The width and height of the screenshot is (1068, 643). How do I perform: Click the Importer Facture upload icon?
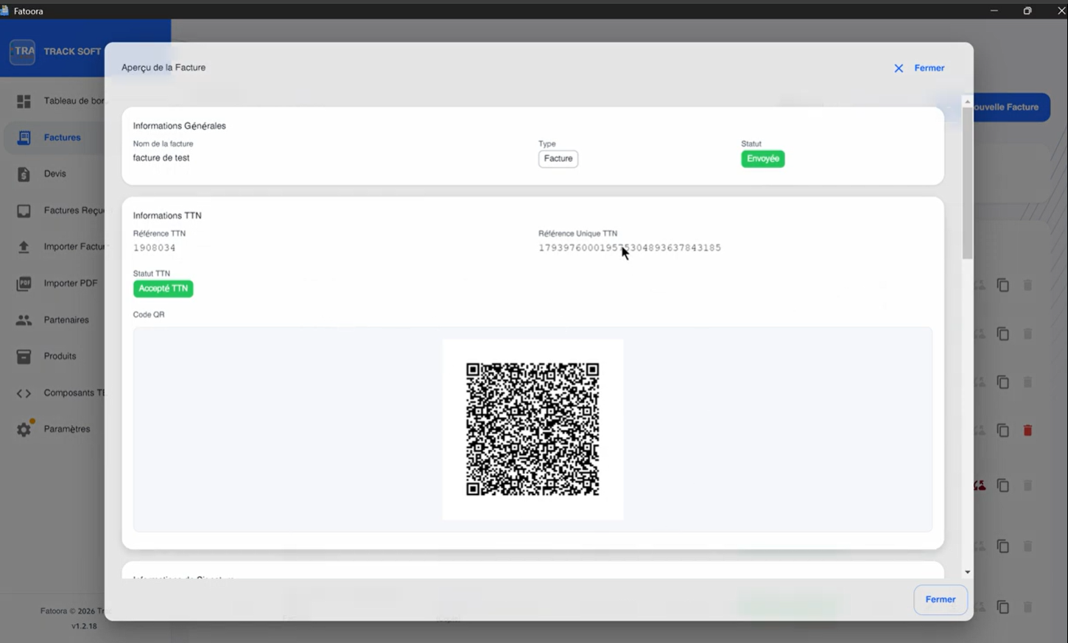tap(24, 247)
